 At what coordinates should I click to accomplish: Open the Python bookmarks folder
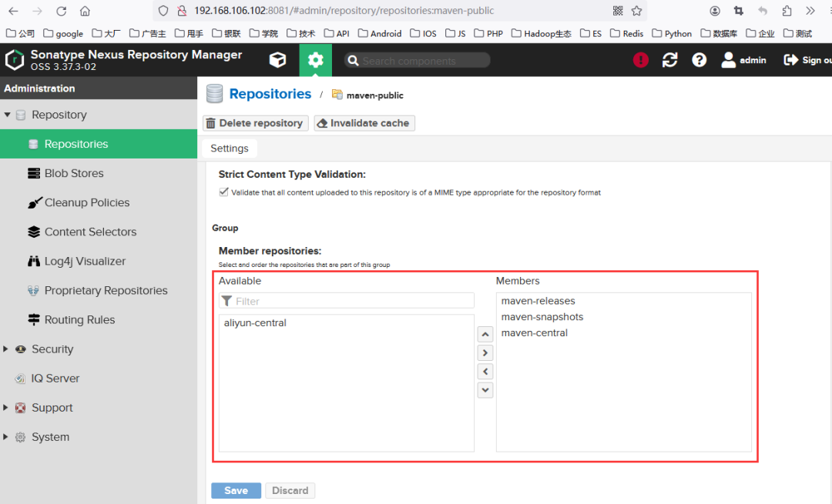[672, 33]
